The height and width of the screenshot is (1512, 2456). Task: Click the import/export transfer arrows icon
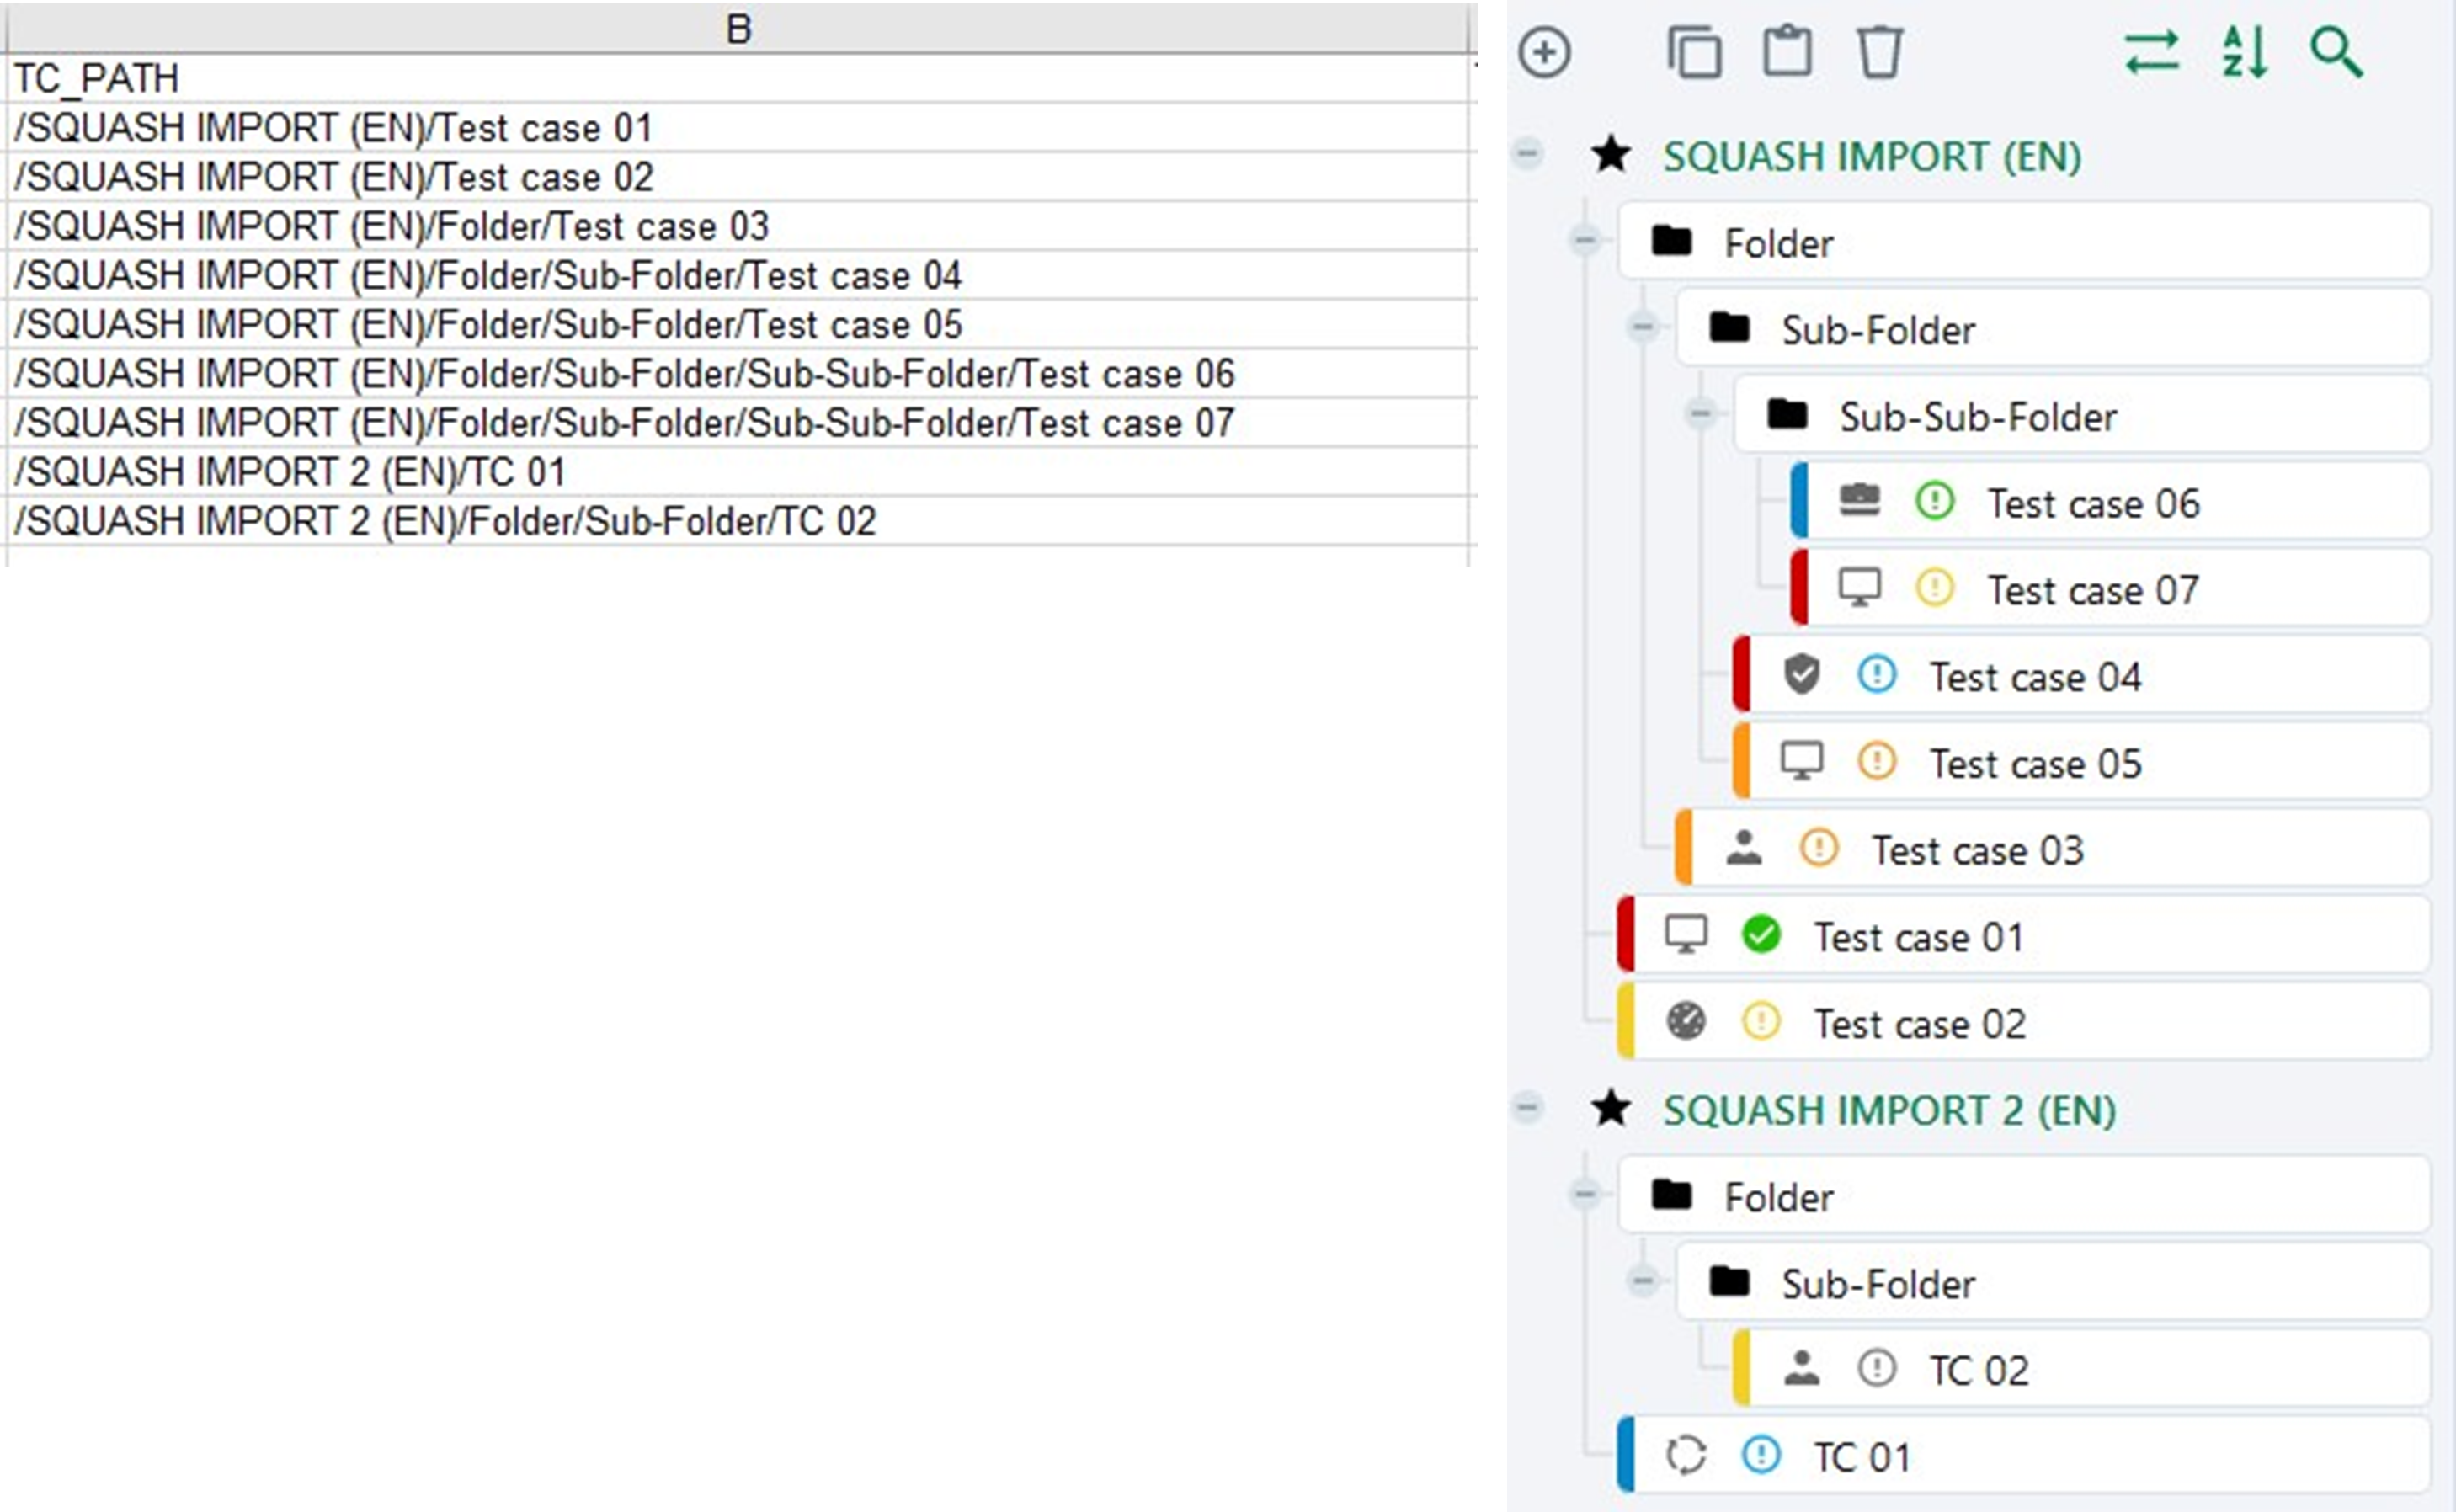[2152, 53]
